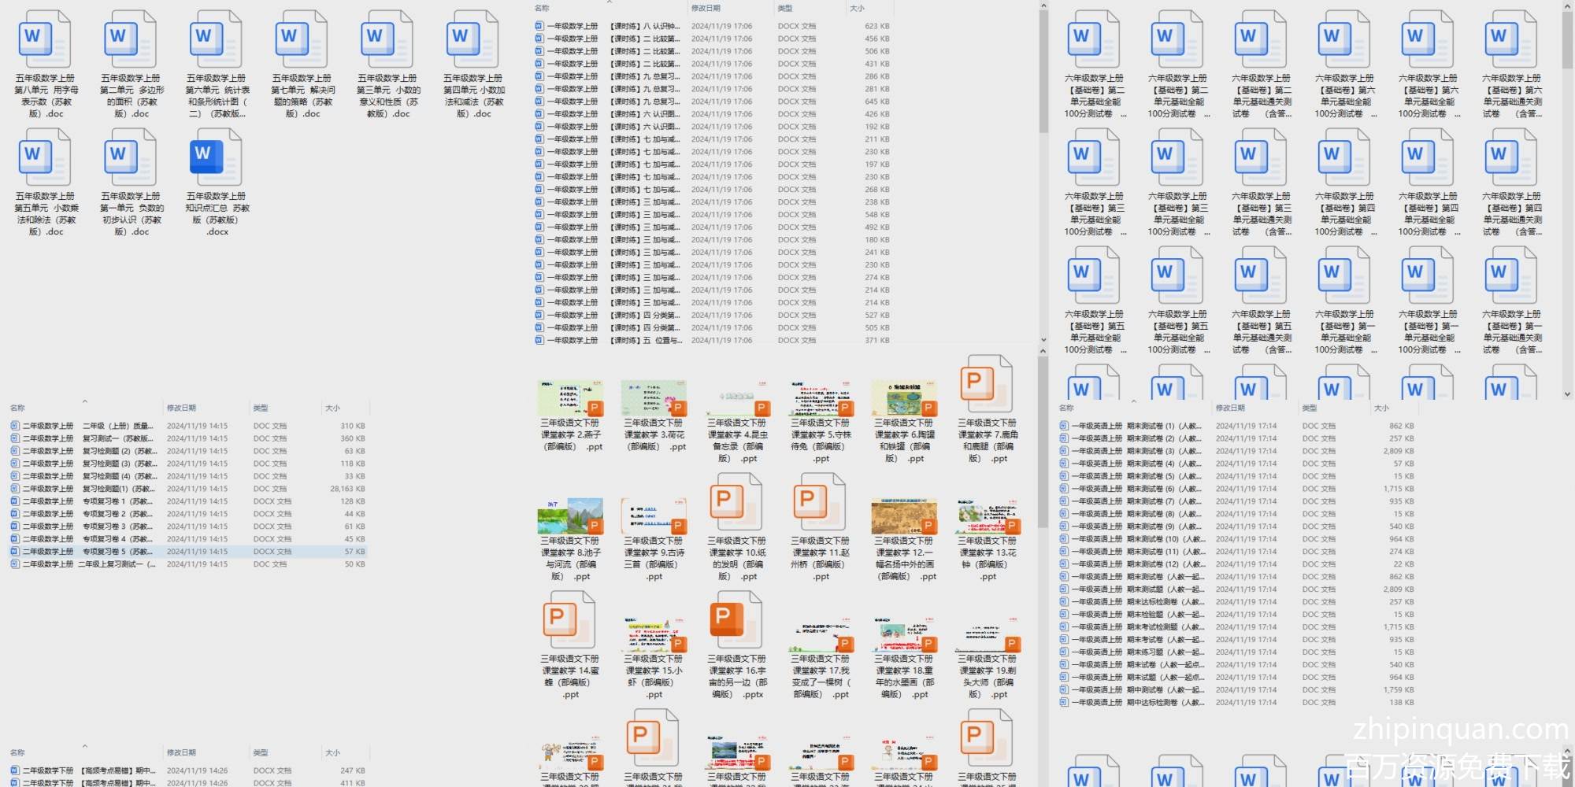The width and height of the screenshot is (1575, 787).
Task: Click the 14.蜜蜂 PowerPoint file icon
Action: coord(569,620)
